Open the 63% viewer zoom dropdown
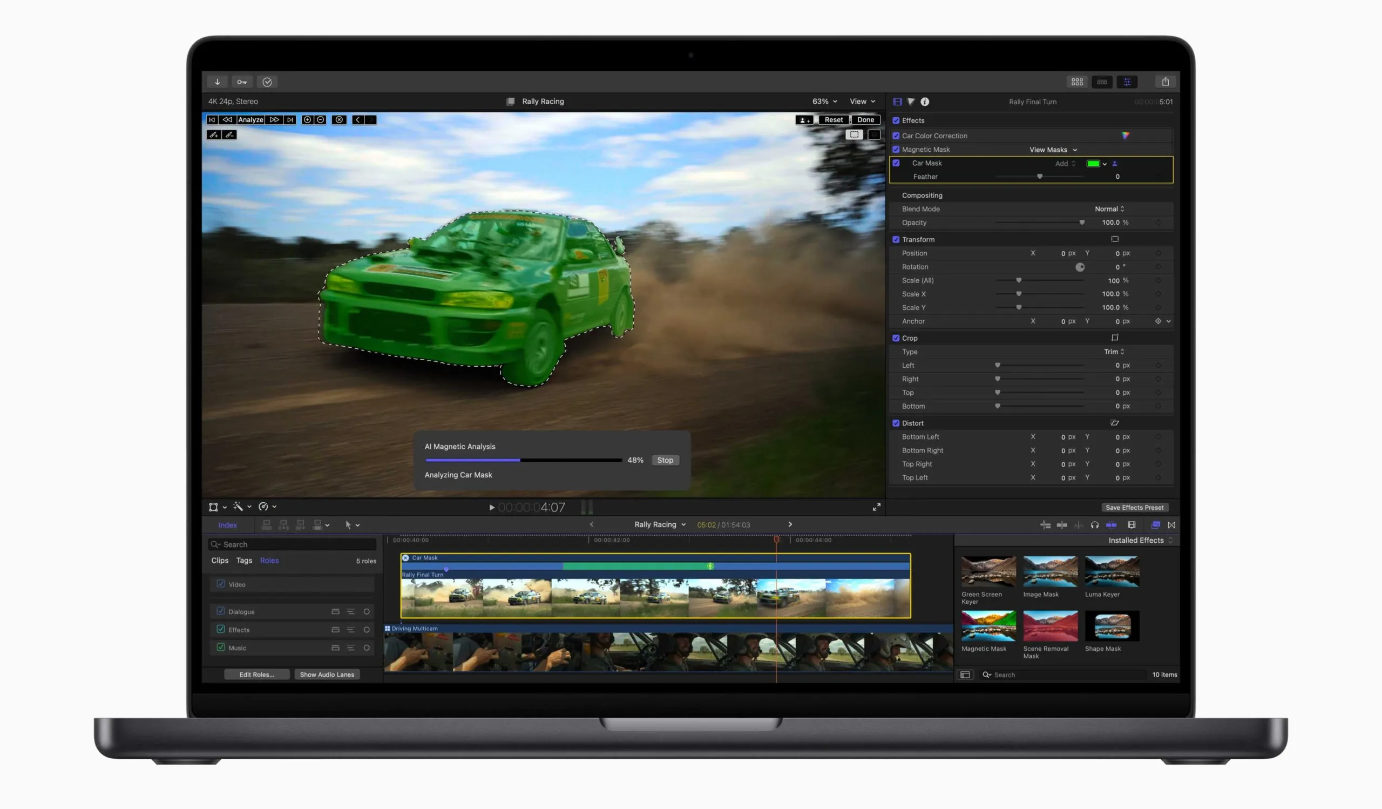This screenshot has height=809, width=1382. (x=824, y=101)
